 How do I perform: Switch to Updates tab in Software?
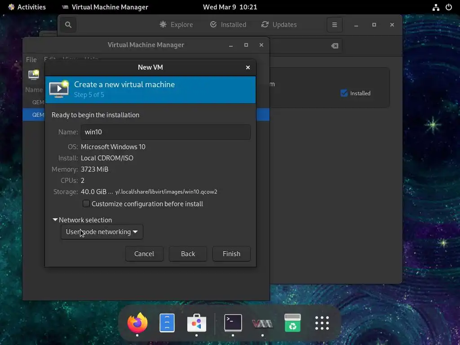(279, 25)
